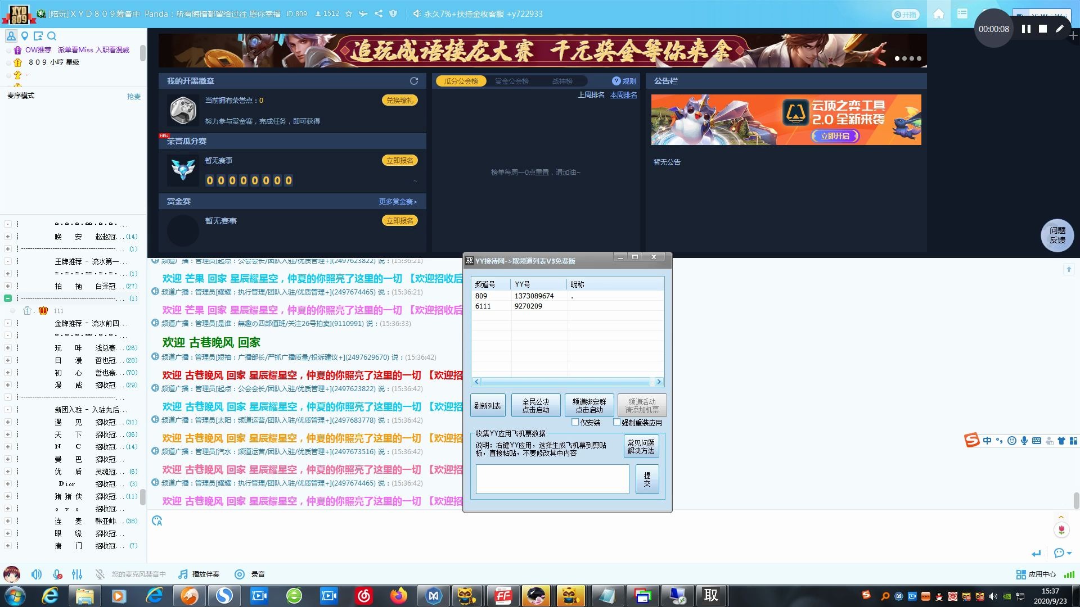Image resolution: width=1080 pixels, height=607 pixels.
Task: Click the 录音 record button
Action: (x=250, y=574)
